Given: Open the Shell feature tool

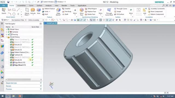Looking at the screenshot, I should pyautogui.click(x=45, y=14).
